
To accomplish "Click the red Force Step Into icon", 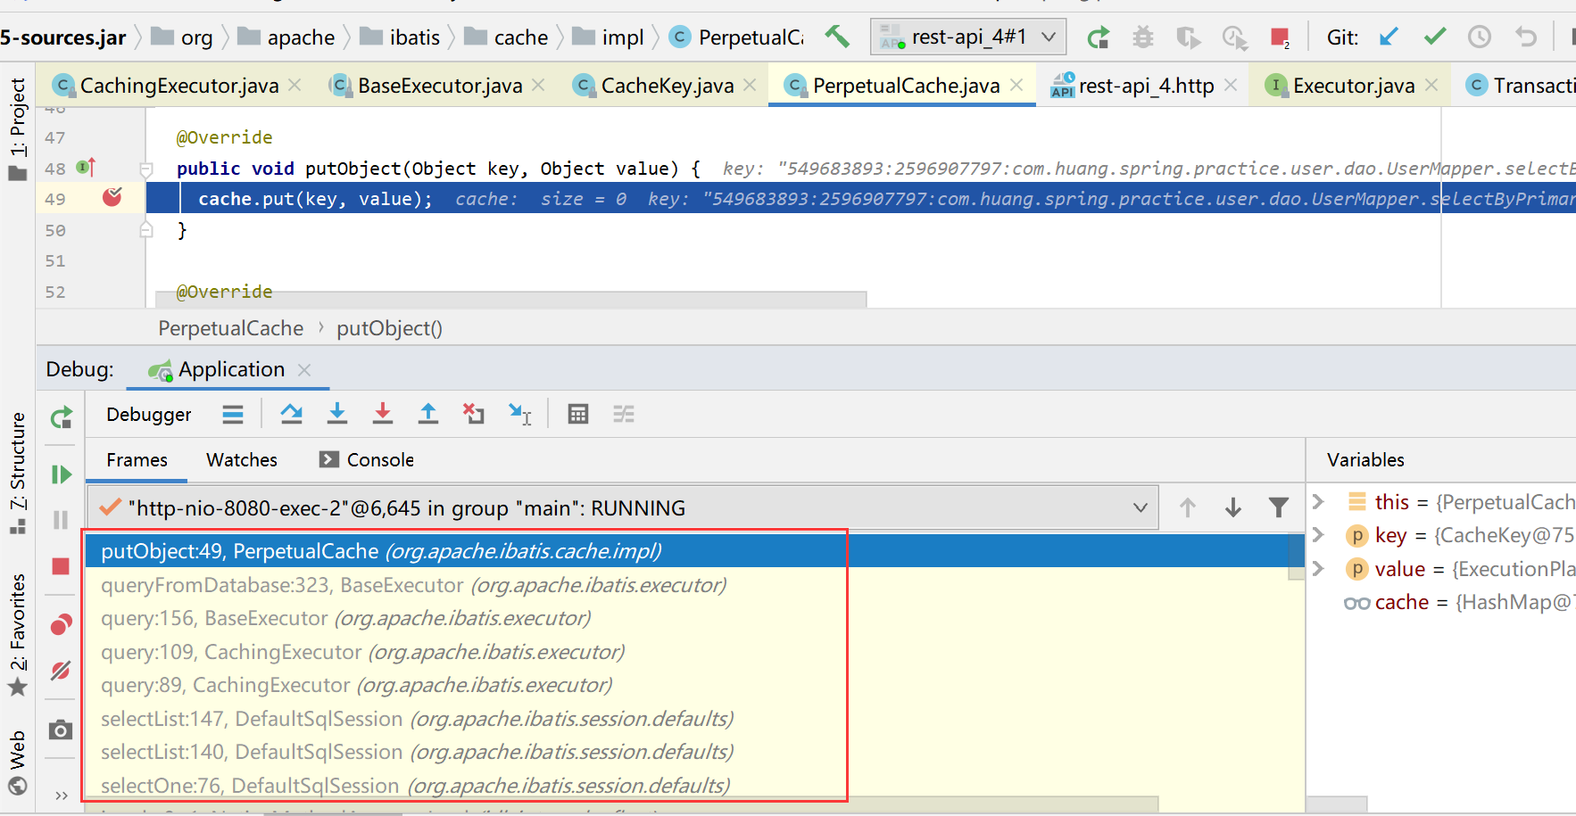I will (x=383, y=414).
